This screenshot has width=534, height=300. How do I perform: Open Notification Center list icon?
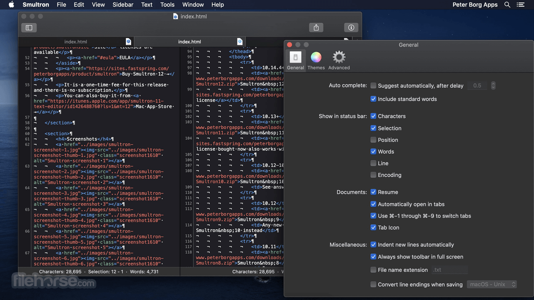[x=520, y=5]
